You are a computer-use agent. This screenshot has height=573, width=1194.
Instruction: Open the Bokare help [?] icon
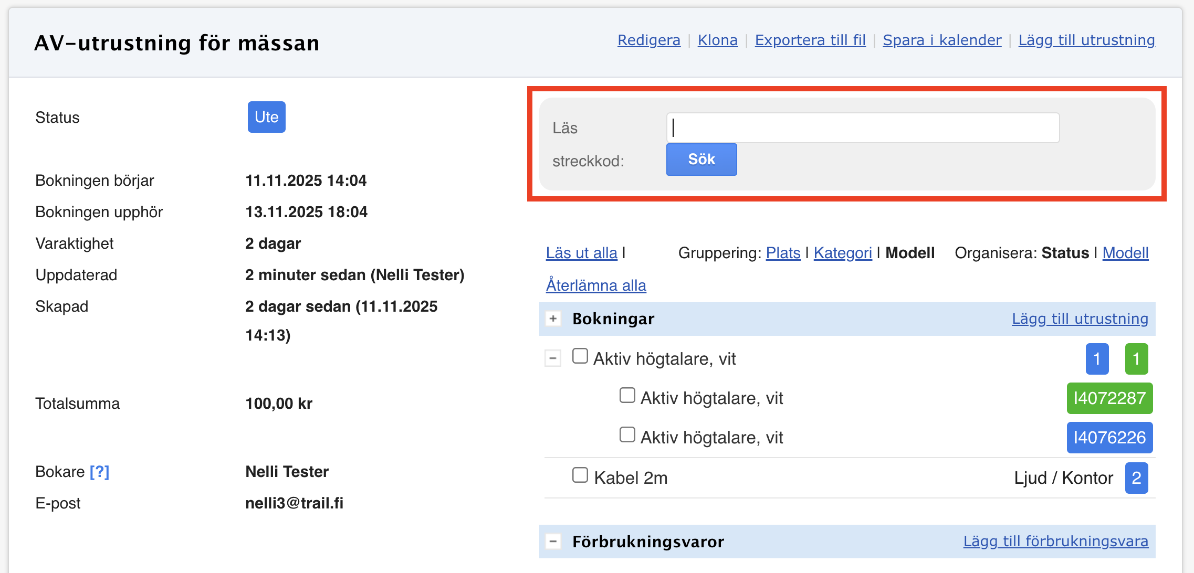pos(99,472)
